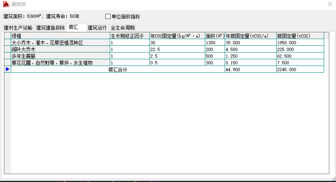Open the 建筑建造拆除 tab
Image resolution: width=336 pixels, height=182 pixels.
click(50, 28)
